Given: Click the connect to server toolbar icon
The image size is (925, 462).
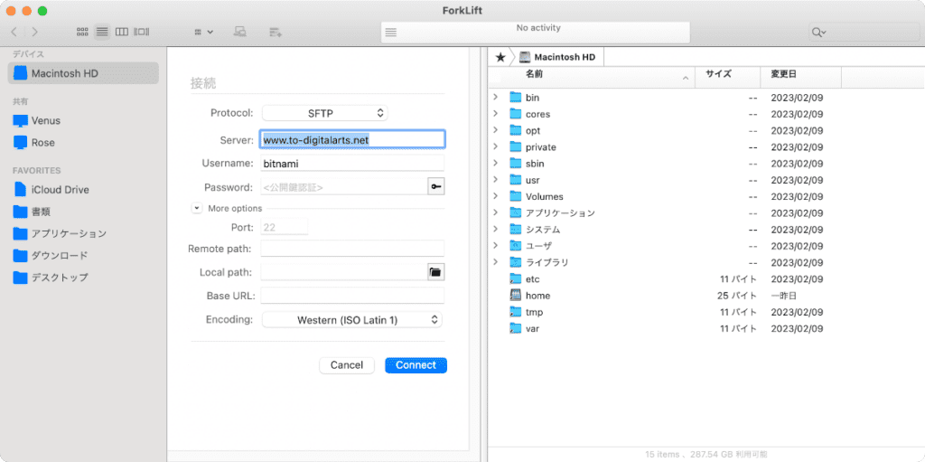Looking at the screenshot, I should coord(239,32).
